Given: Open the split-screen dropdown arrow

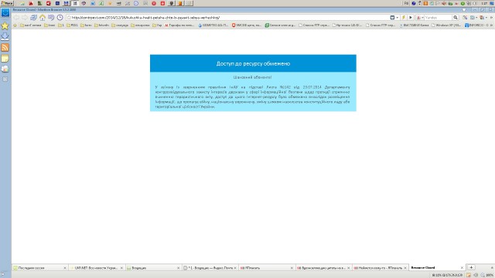Looking at the screenshot, I should click(397, 18).
